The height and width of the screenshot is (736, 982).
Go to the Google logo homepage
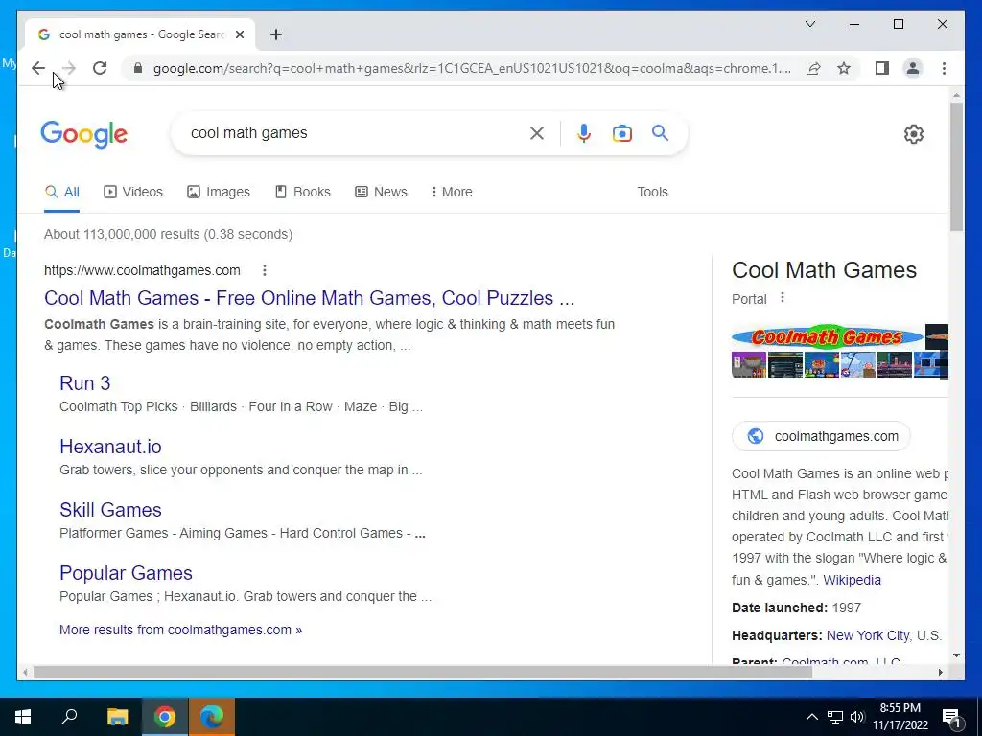(x=84, y=134)
